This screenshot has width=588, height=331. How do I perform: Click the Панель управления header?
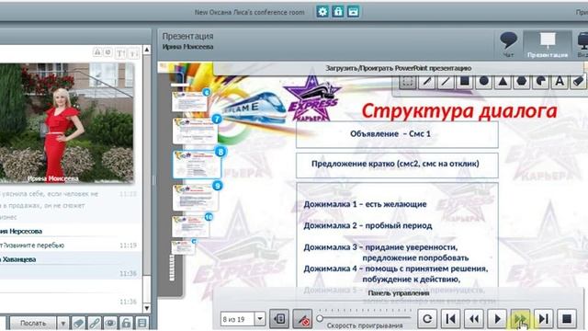(x=398, y=293)
